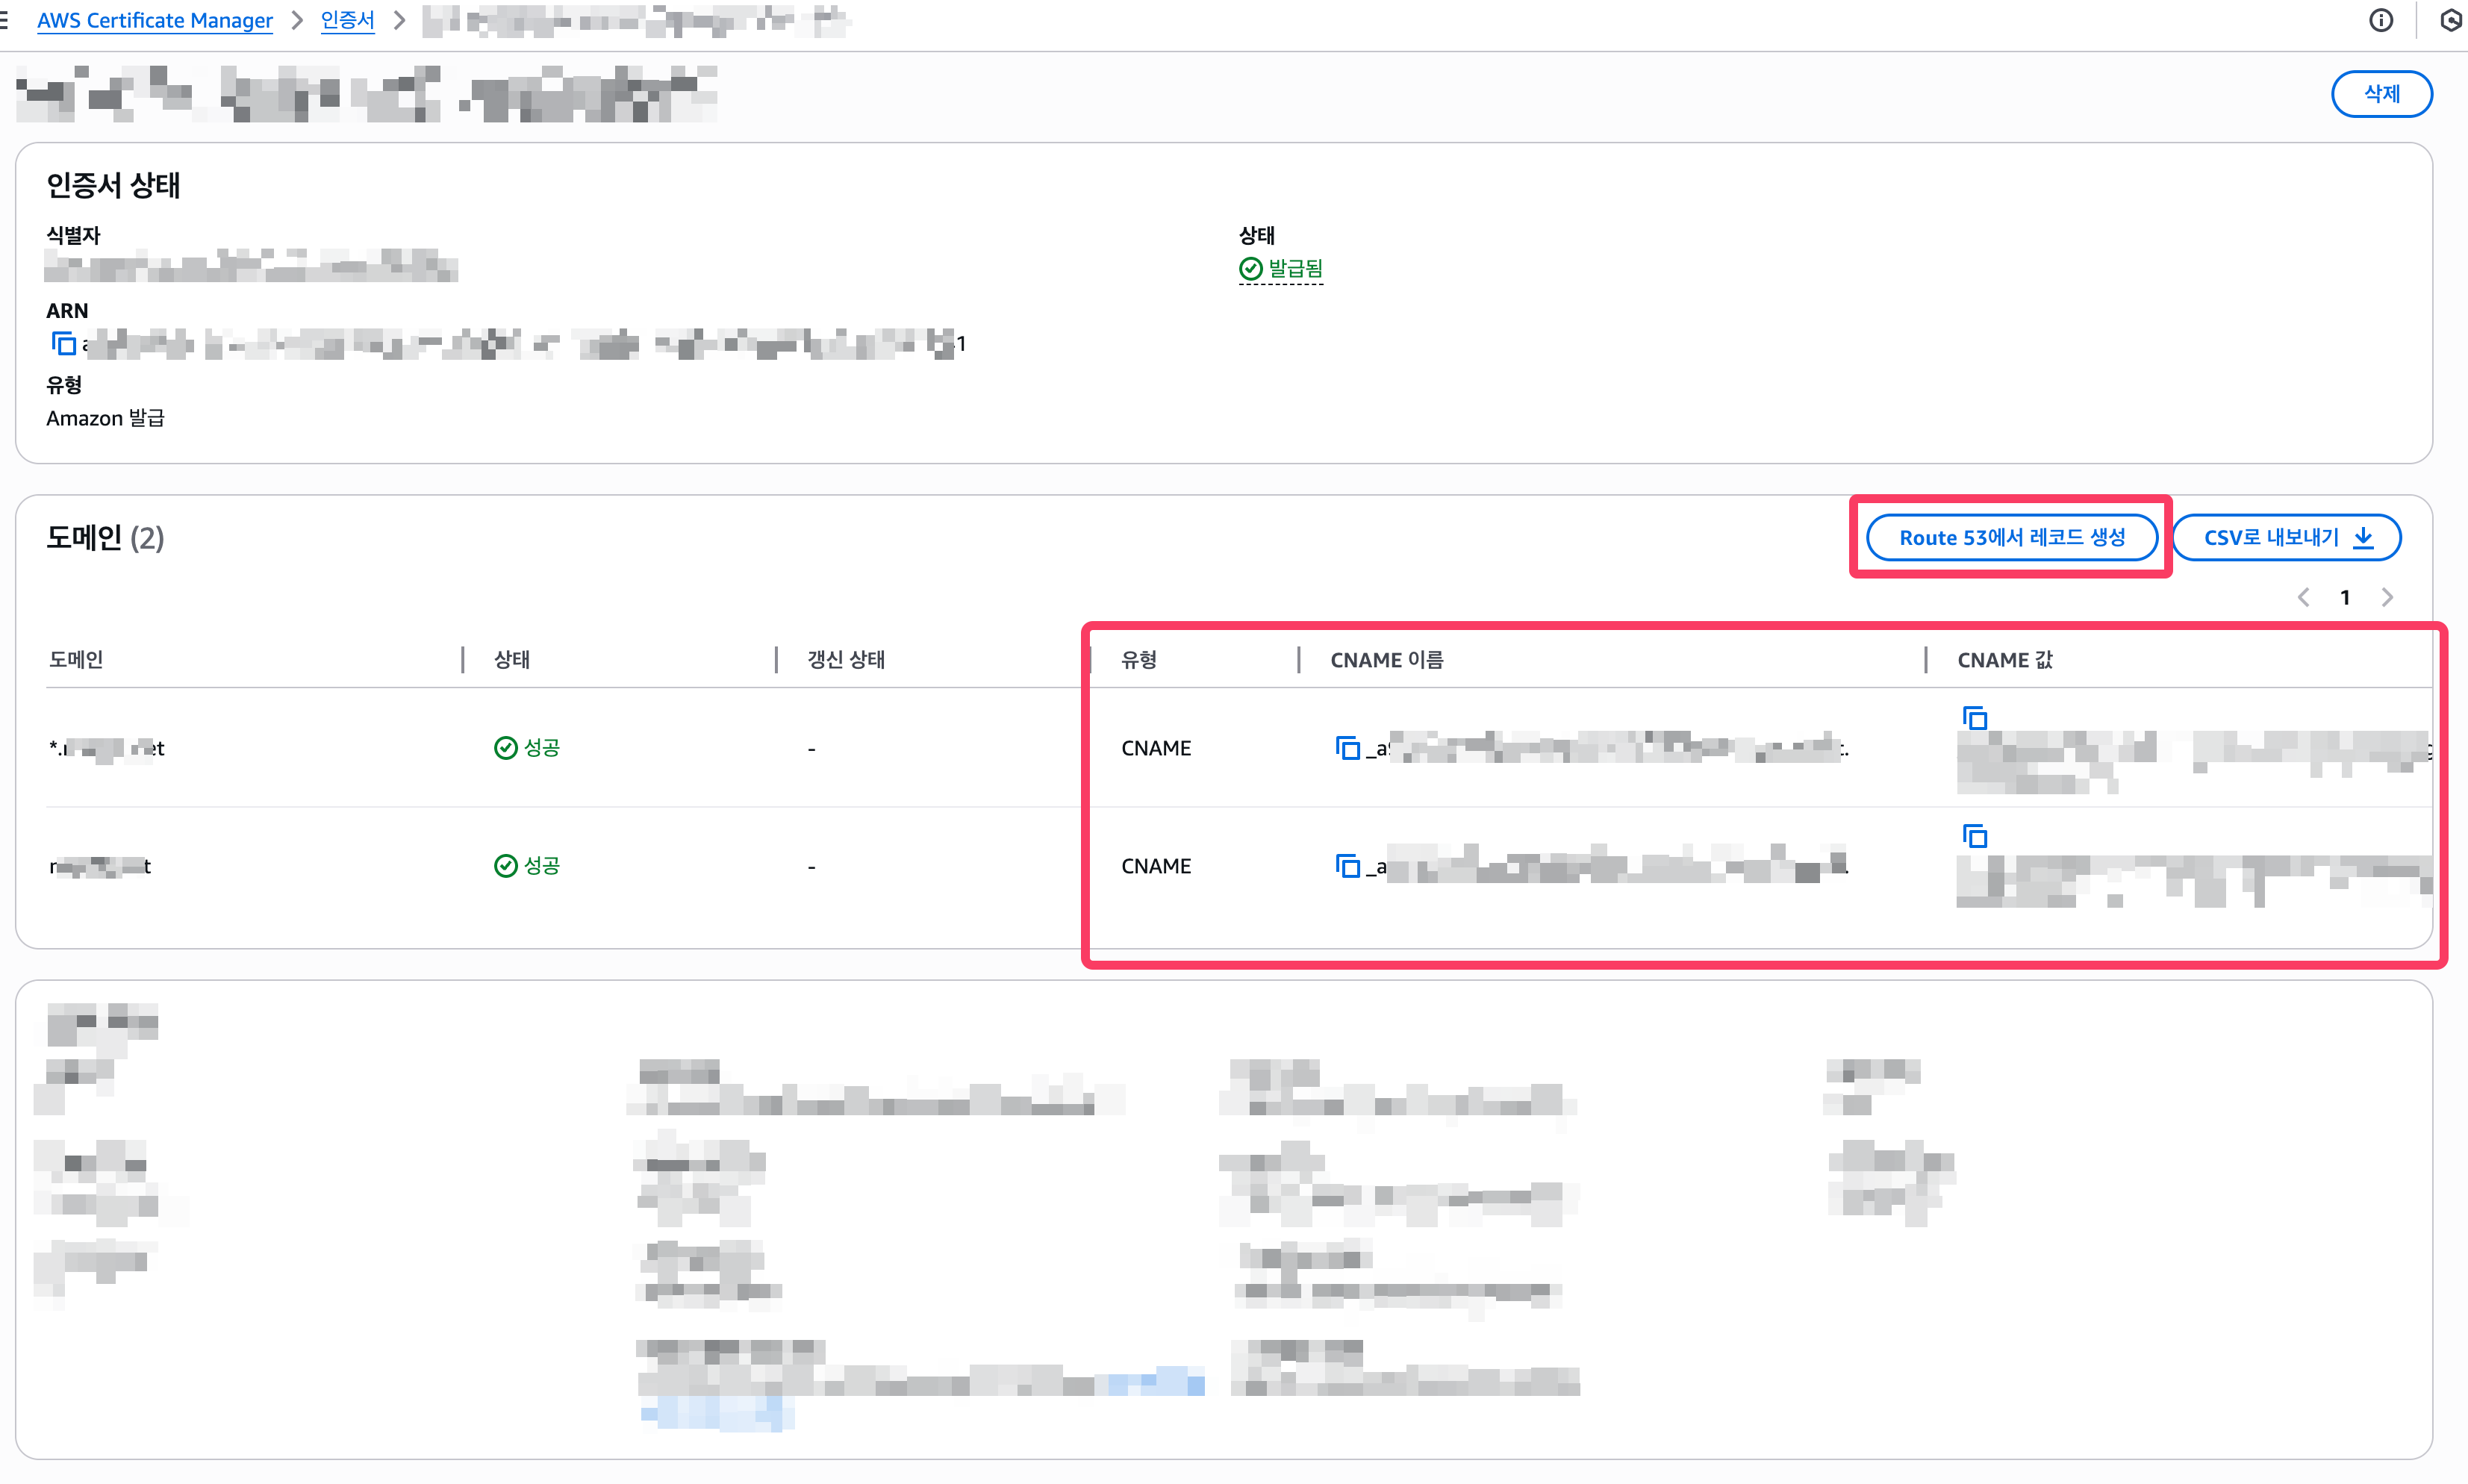Click the 도메인 column header
This screenshot has height=1484, width=2468.
pos(77,660)
